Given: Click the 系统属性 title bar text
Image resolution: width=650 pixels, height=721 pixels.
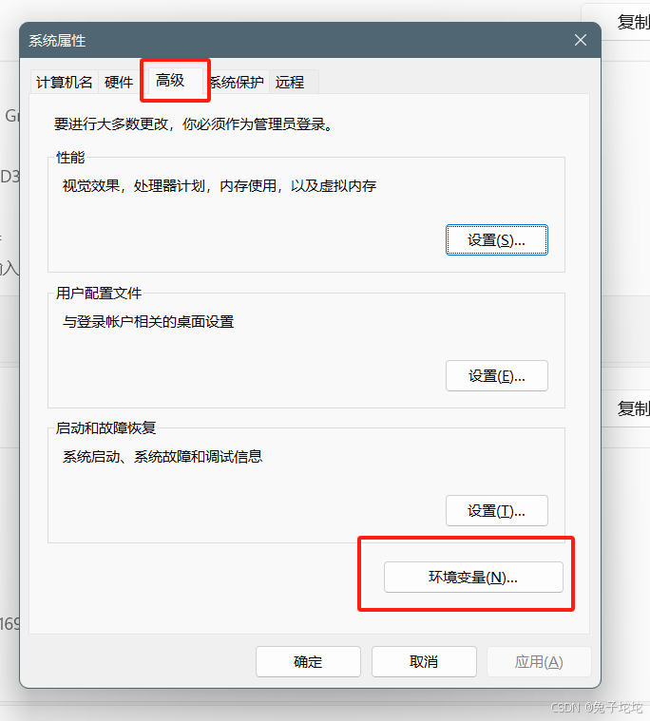Looking at the screenshot, I should (x=57, y=41).
